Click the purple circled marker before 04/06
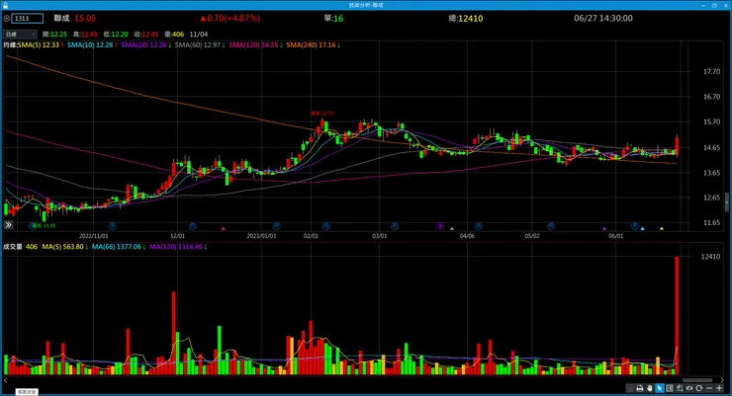 click(440, 226)
